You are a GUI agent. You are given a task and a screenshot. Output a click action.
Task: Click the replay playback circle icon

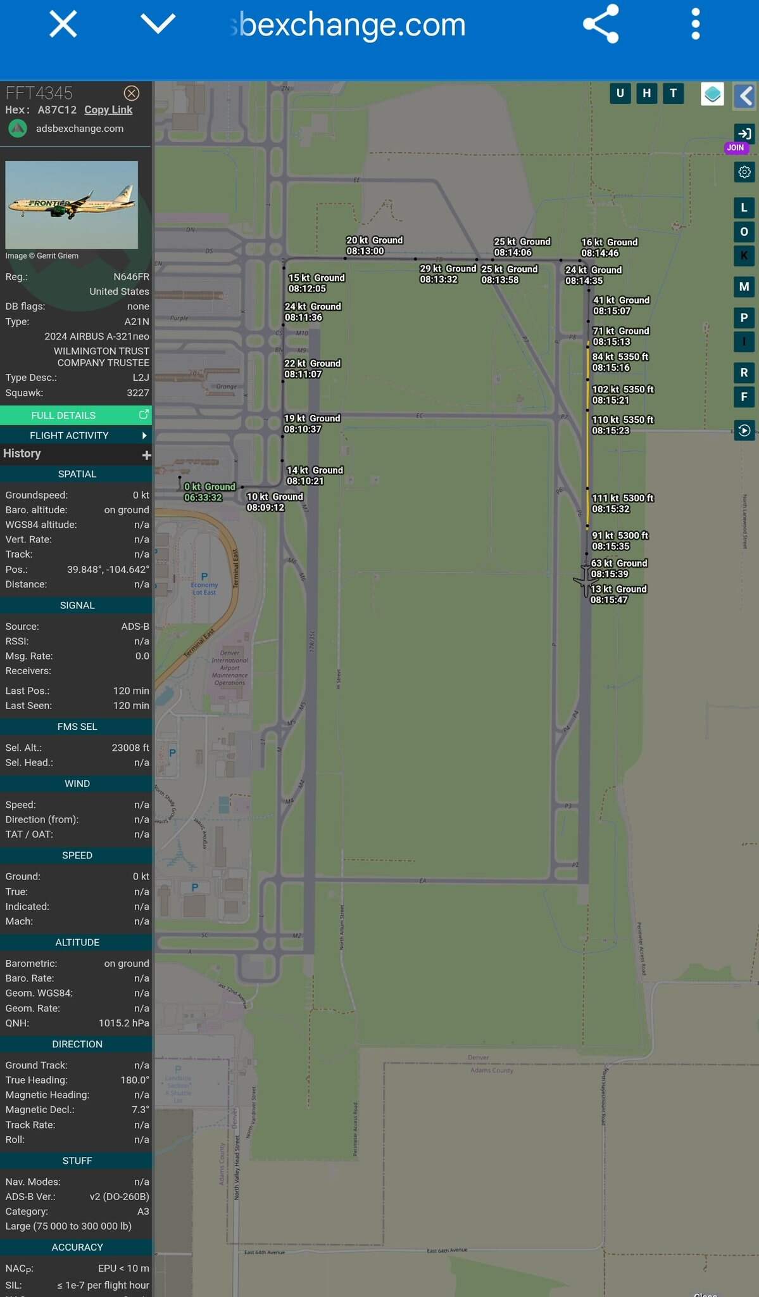pyautogui.click(x=744, y=430)
